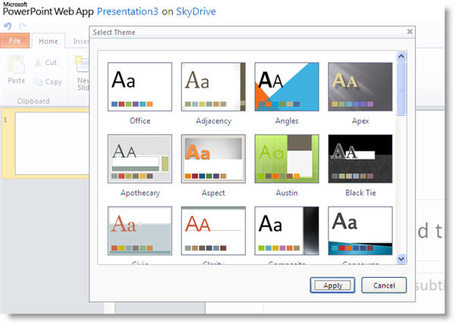This screenshot has height=324, width=455.
Task: Click the Undo icon
Action: coord(8,26)
